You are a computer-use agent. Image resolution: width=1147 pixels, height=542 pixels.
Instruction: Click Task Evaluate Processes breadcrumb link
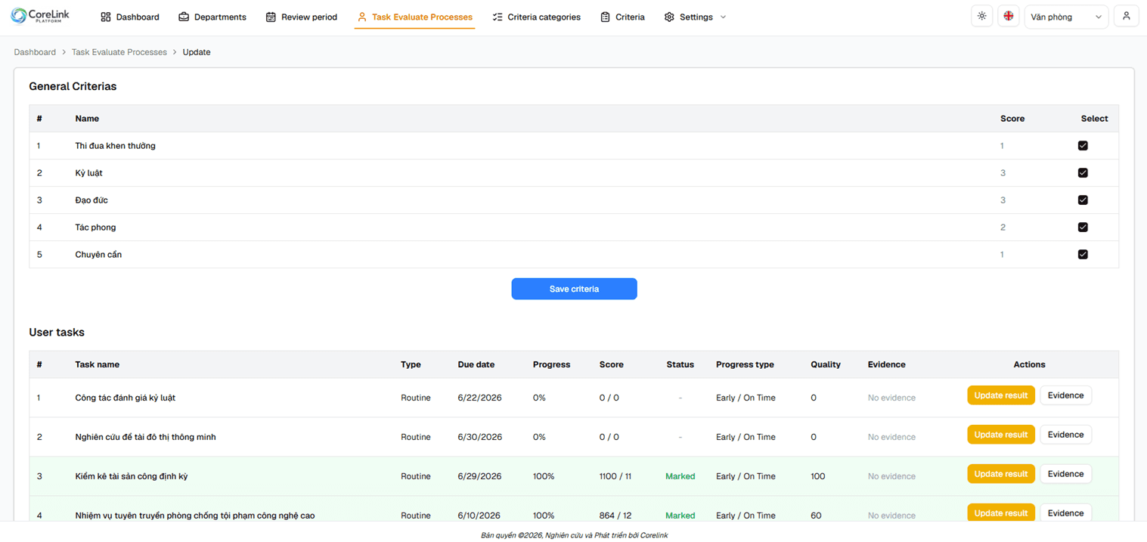[x=119, y=52]
